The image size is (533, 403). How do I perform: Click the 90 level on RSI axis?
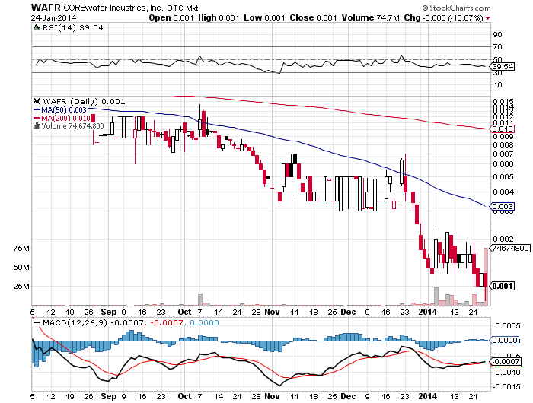(497, 35)
